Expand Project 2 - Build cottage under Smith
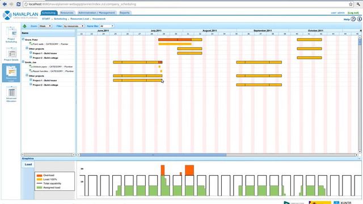This screenshot has width=363, height=204. point(31,84)
